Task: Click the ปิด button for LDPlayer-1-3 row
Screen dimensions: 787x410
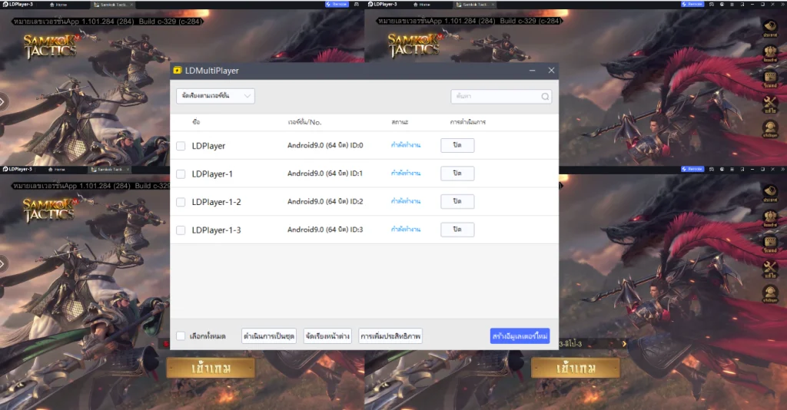Action: 457,230
